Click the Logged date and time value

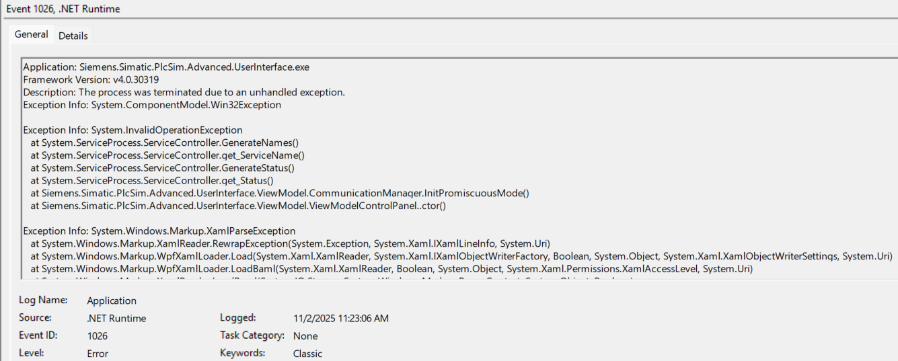click(341, 318)
